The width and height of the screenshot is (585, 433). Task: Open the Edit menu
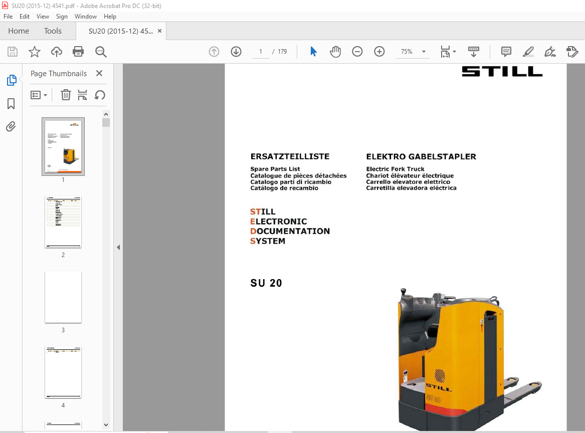pyautogui.click(x=25, y=17)
